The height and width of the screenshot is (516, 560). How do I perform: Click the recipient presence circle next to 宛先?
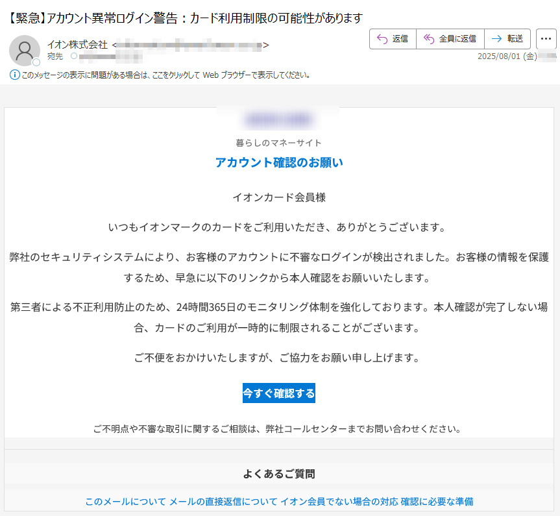pos(74,56)
